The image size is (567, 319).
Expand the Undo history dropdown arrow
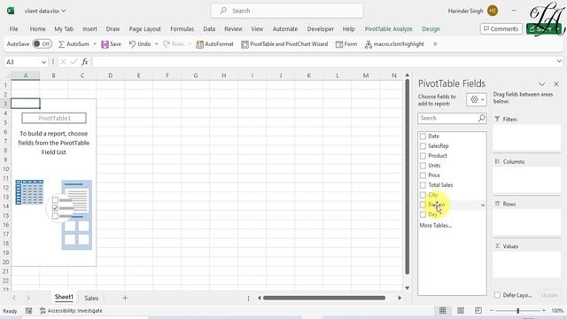[157, 44]
